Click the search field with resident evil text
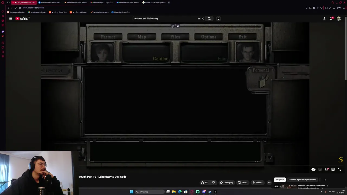347x195 pixels. coord(165,18)
